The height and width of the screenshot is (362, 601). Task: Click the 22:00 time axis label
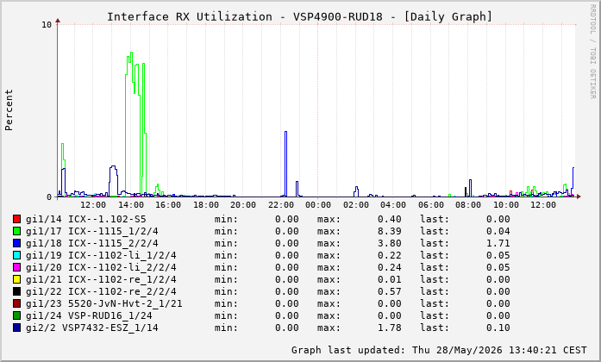coord(281,205)
